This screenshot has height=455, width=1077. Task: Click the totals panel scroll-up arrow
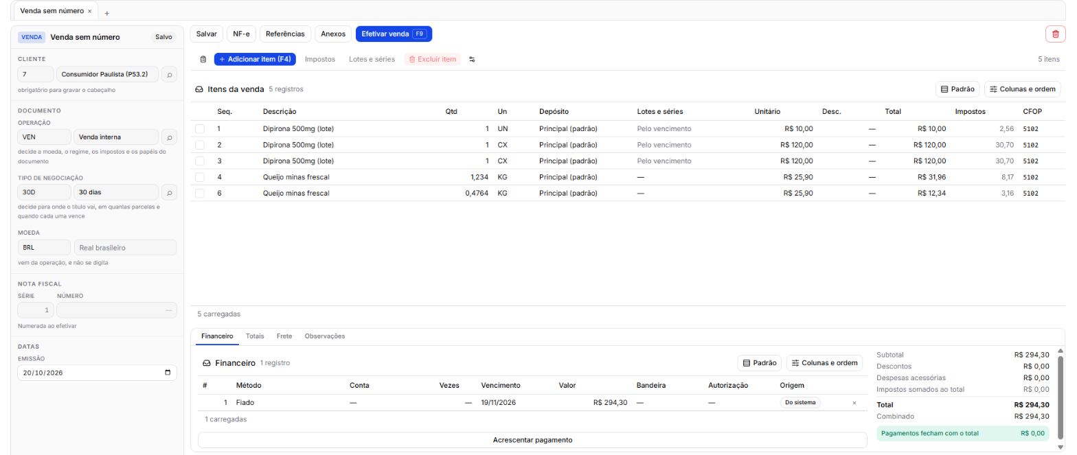[1061, 352]
